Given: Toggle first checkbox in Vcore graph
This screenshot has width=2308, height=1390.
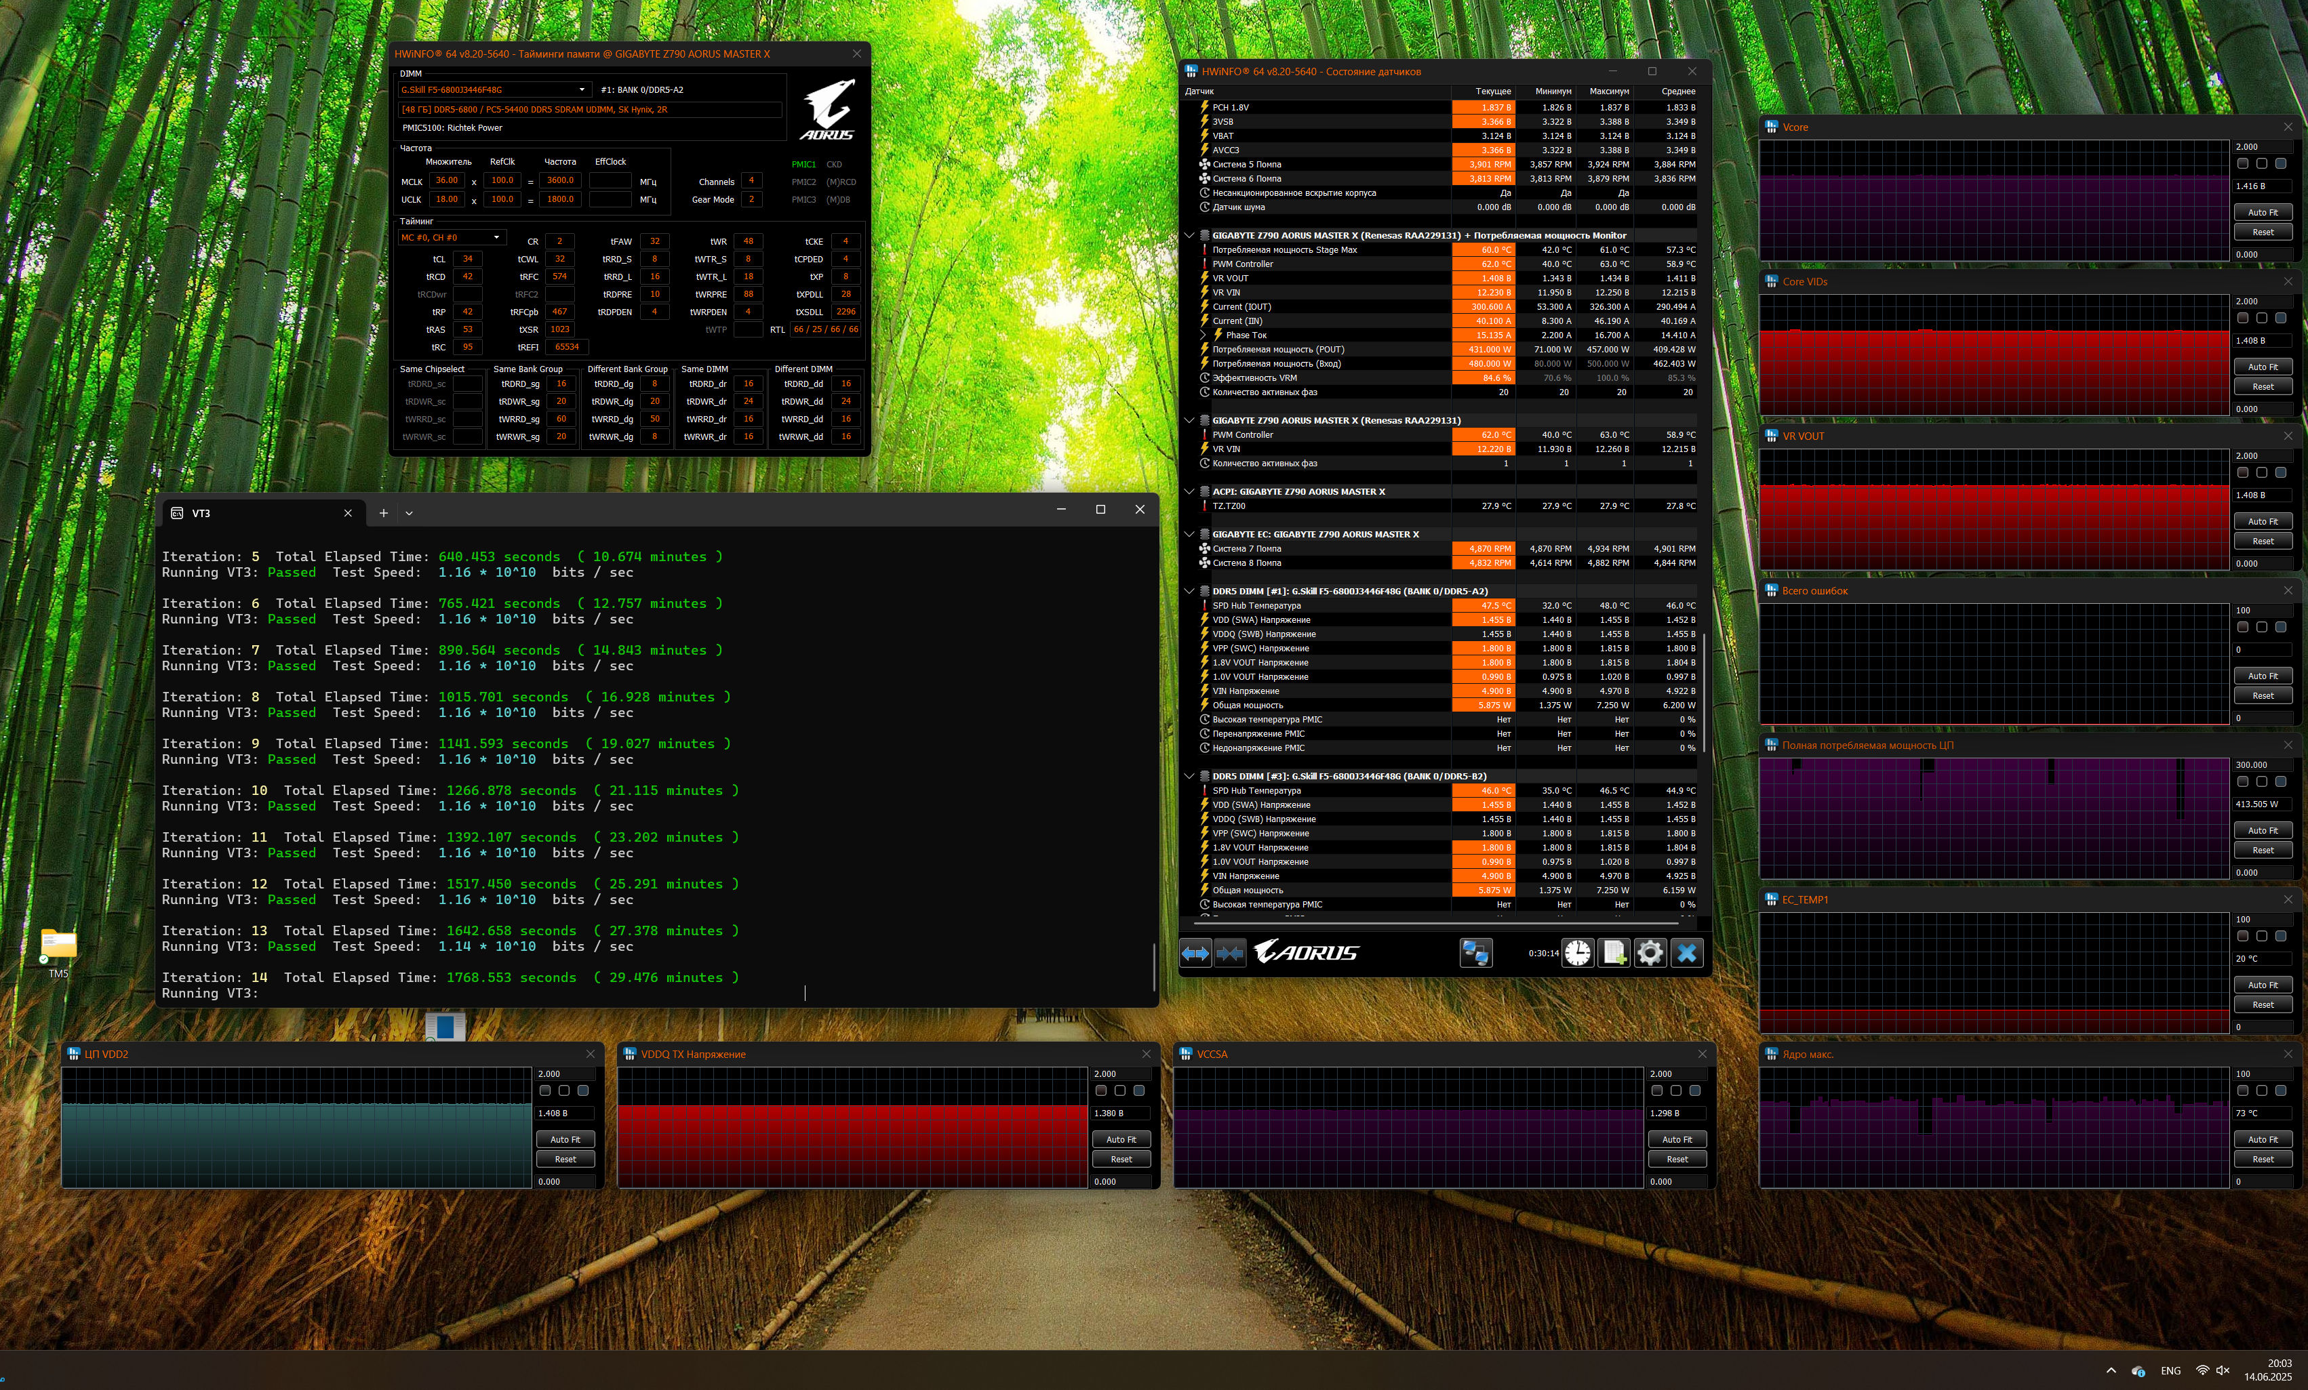Looking at the screenshot, I should tap(2242, 164).
